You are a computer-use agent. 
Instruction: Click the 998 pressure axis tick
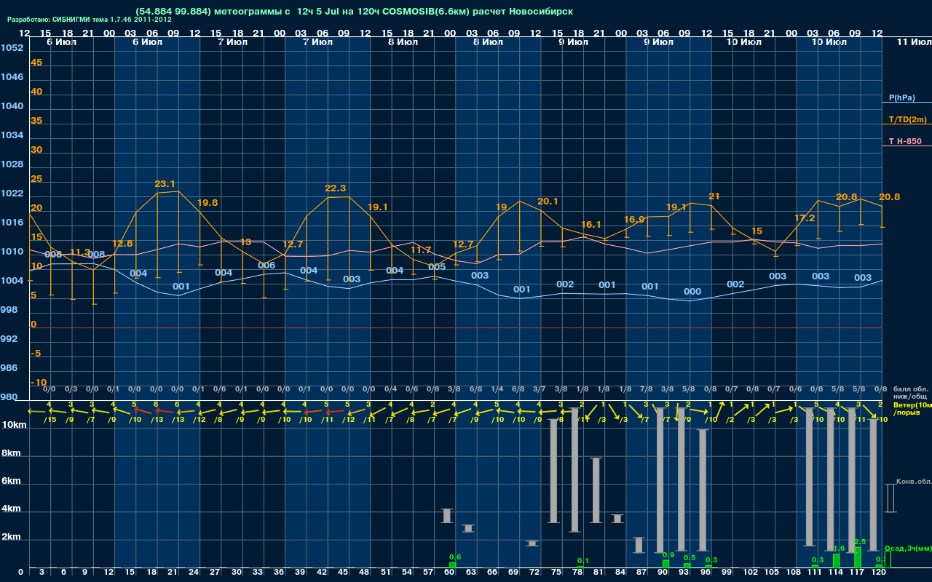(x=9, y=309)
